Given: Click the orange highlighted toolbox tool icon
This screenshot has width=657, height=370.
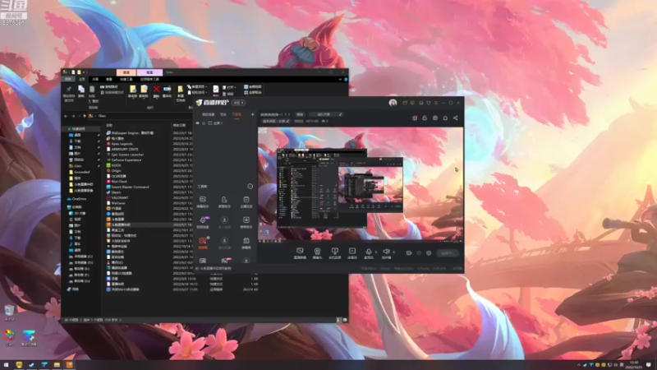Looking at the screenshot, I should pos(203,240).
